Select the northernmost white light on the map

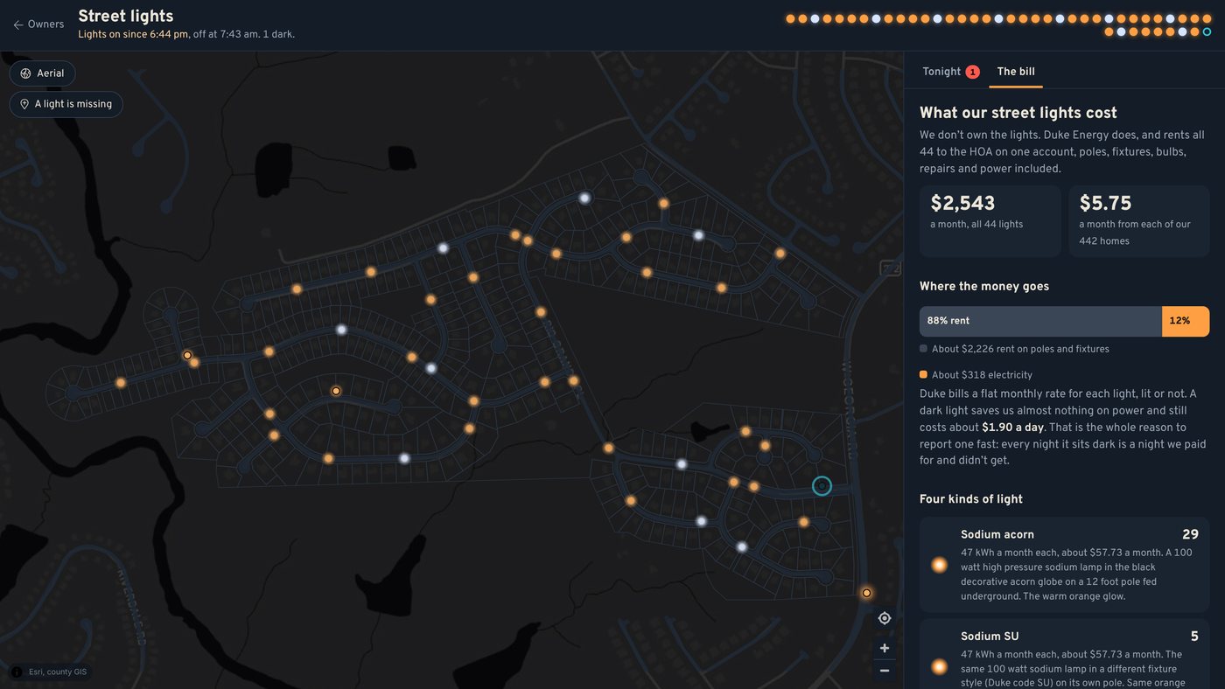[x=584, y=198]
